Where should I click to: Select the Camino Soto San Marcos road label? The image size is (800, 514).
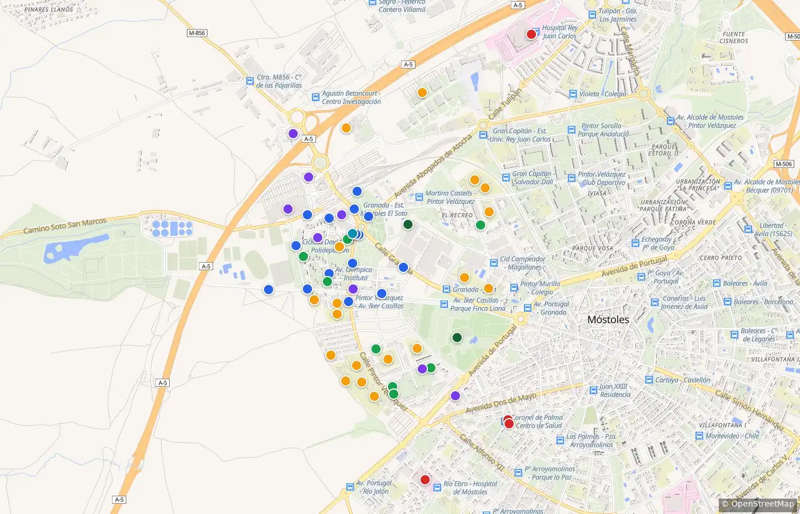point(65,226)
